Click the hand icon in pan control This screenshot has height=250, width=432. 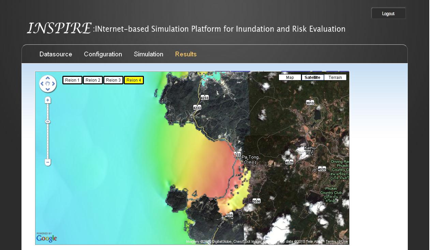pyautogui.click(x=48, y=84)
